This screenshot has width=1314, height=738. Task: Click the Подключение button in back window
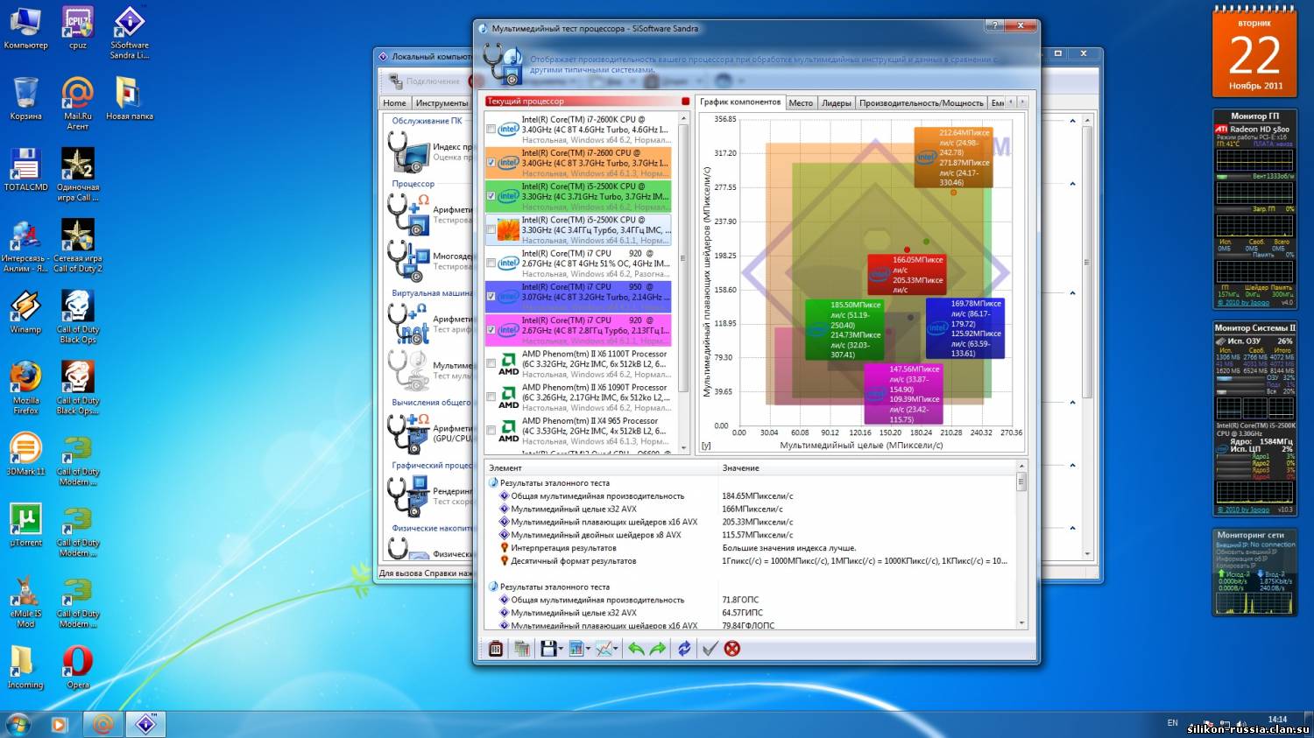tap(424, 81)
